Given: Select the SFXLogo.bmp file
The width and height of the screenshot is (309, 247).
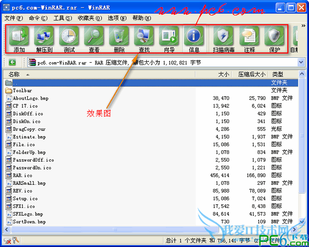Looking at the screenshot, I should tap(28, 214).
